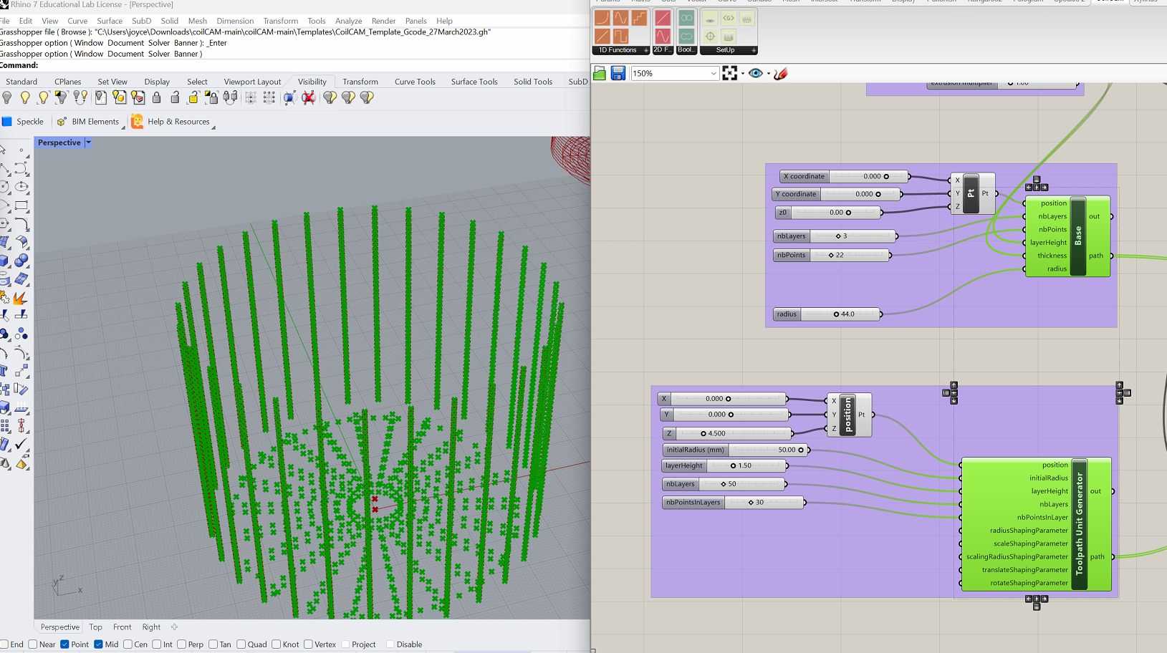Click the Show Objects yellow lightbulb icon
The image size is (1167, 653).
(x=25, y=97)
